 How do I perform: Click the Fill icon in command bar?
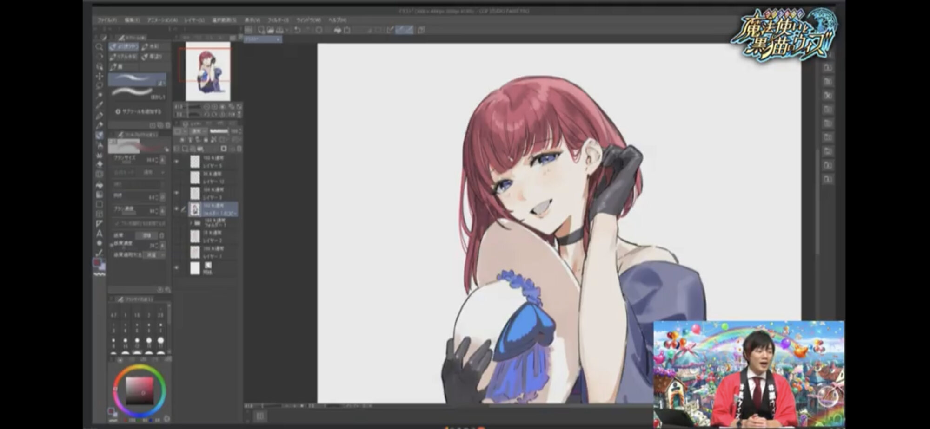[338, 30]
